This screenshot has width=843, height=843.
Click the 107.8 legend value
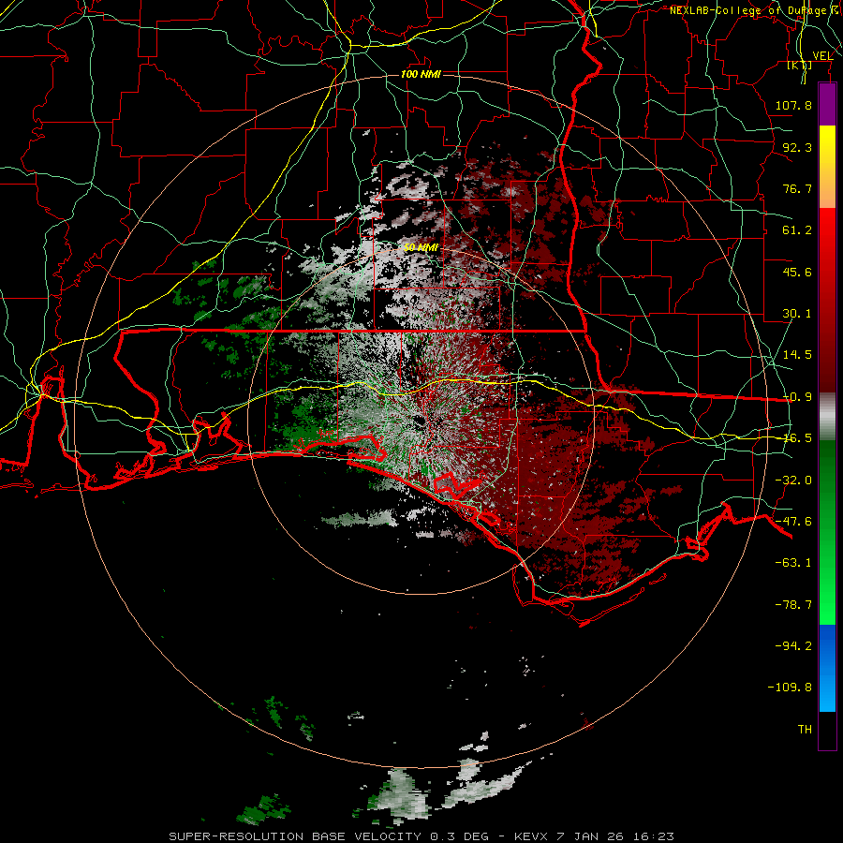point(793,105)
